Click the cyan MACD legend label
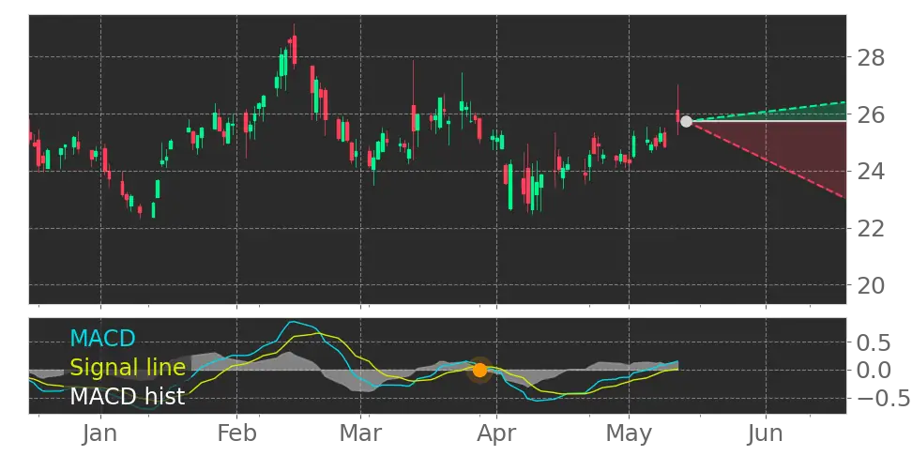Viewport: 912px width, 456px height. click(102, 338)
